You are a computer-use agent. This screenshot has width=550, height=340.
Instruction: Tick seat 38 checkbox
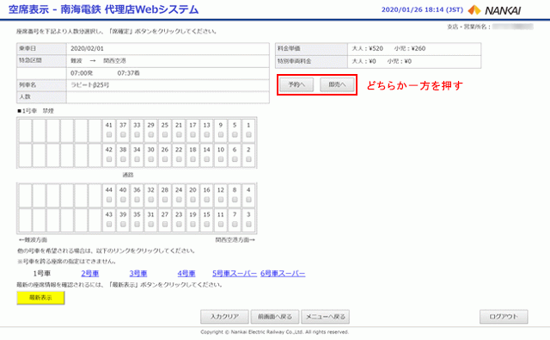click(123, 159)
